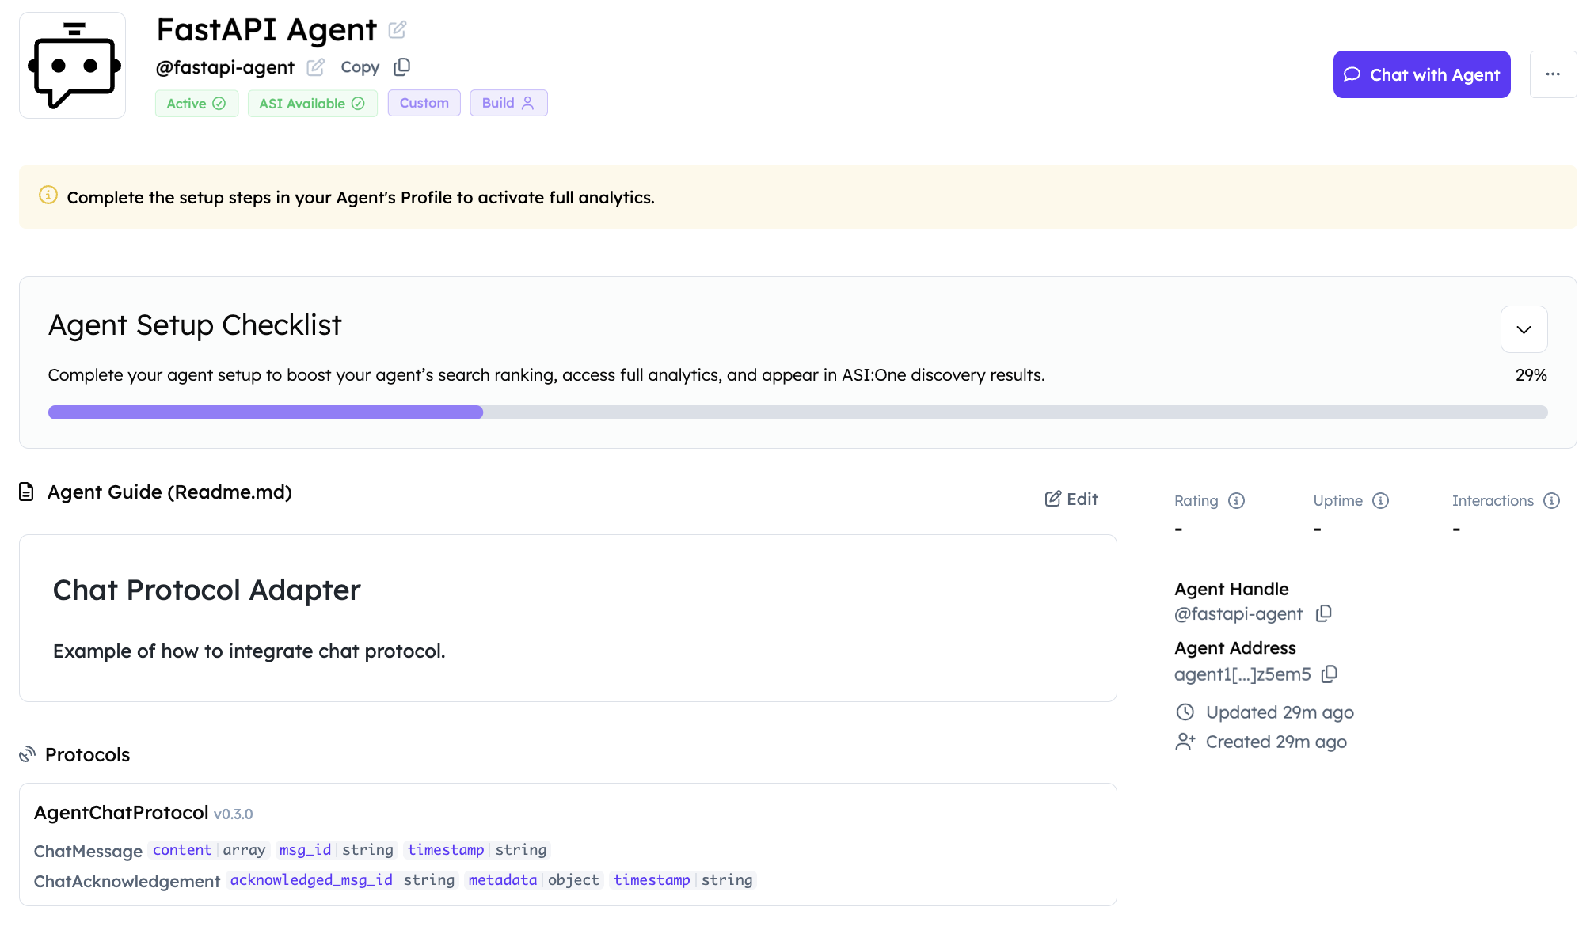The height and width of the screenshot is (930, 1594).
Task: Click the acknowledged_msg_id string tag
Action: (342, 880)
